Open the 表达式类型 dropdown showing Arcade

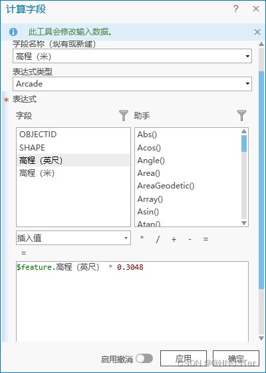pos(132,84)
